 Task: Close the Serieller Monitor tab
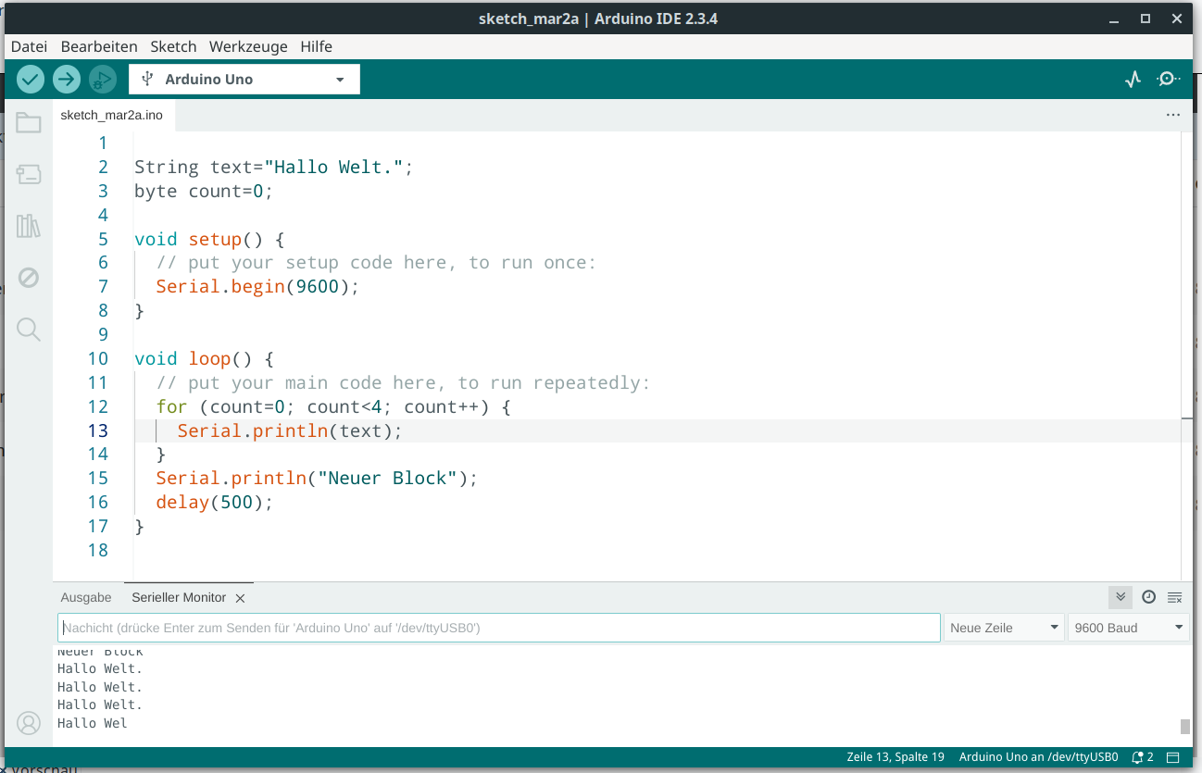tap(240, 599)
